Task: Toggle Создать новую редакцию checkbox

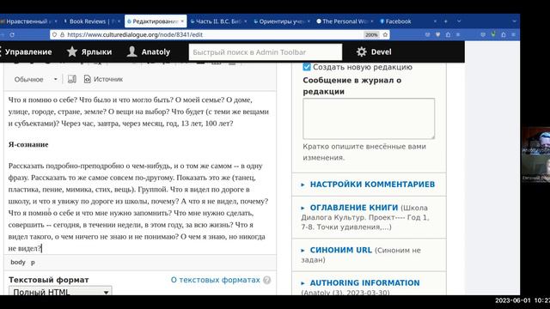Action: (307, 67)
